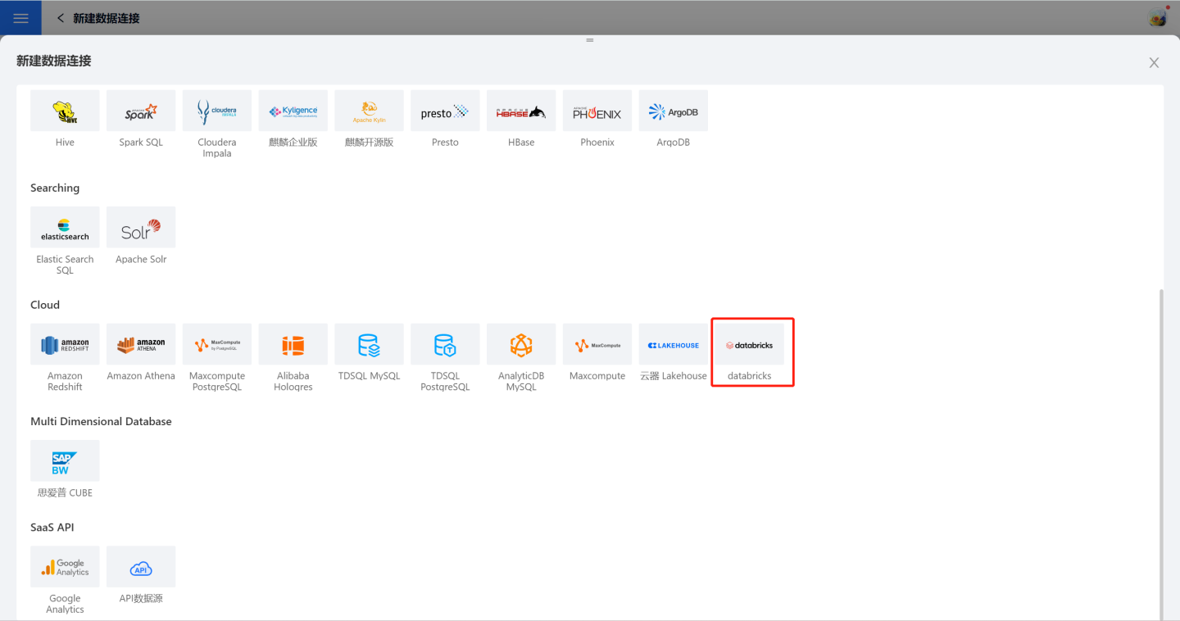Select Apache Phoenix data source
Image resolution: width=1180 pixels, height=621 pixels.
(597, 111)
